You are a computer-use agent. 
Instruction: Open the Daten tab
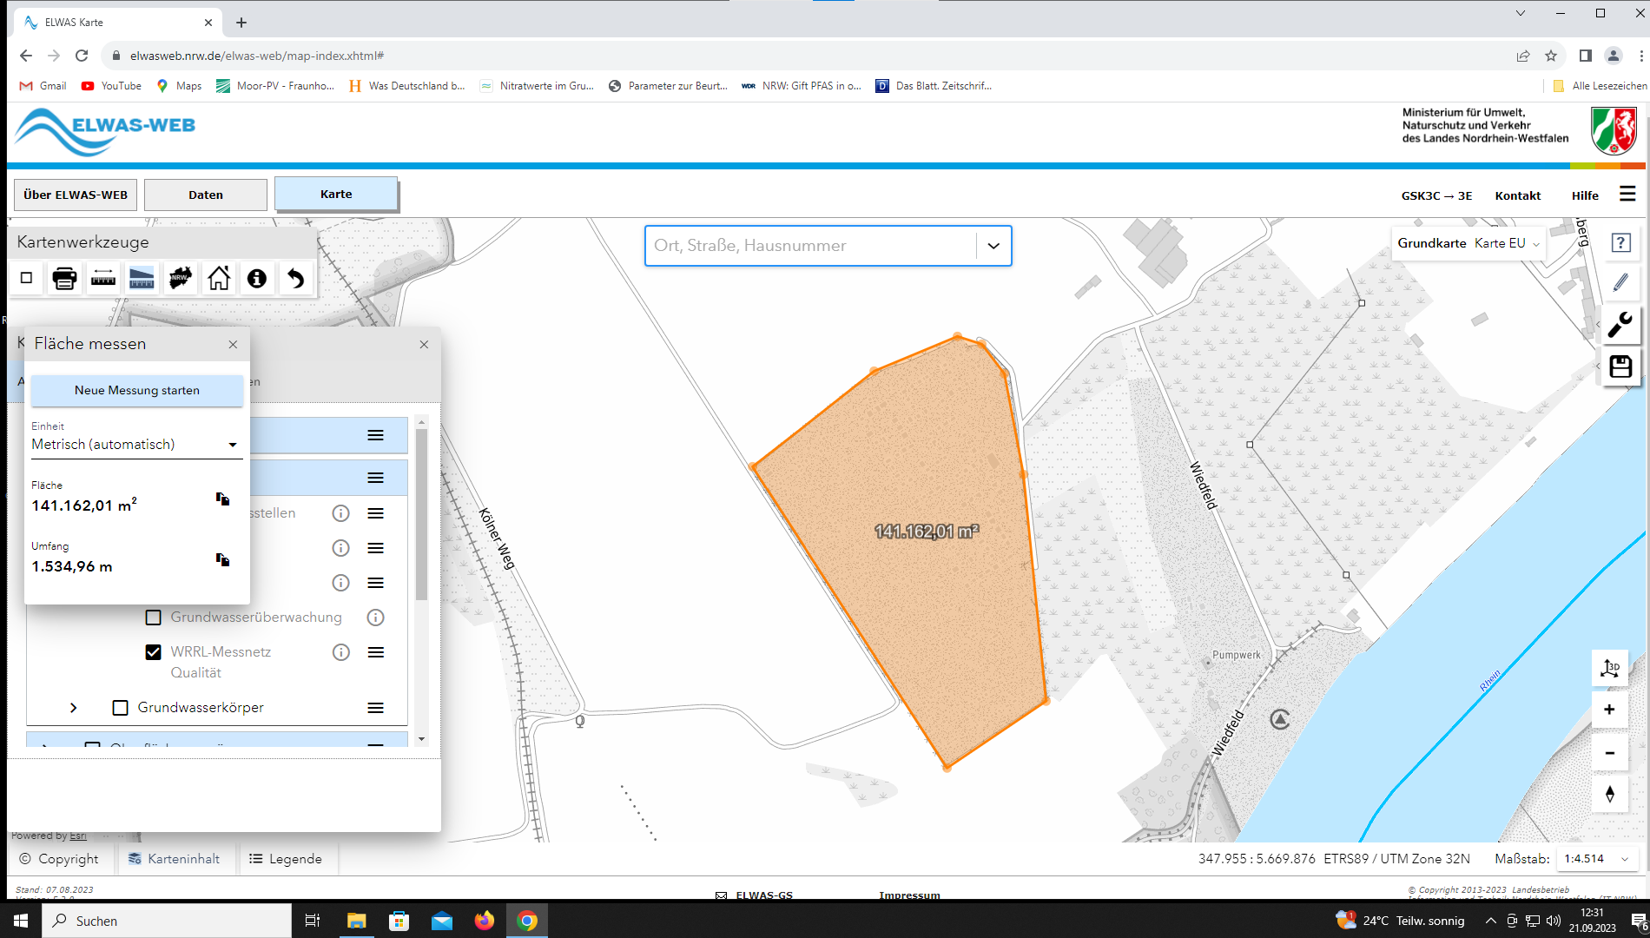pyautogui.click(x=206, y=195)
